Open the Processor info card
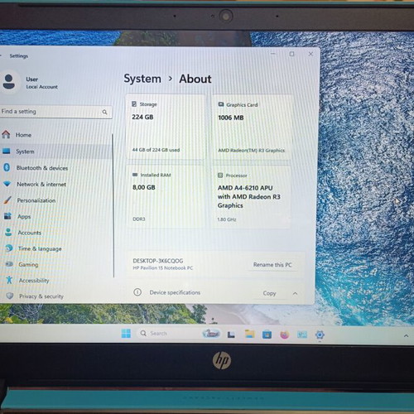The image size is (414, 414). coord(252,197)
